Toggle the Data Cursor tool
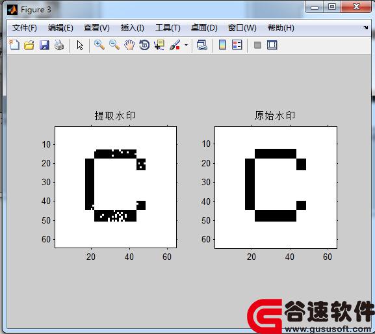 click(159, 45)
